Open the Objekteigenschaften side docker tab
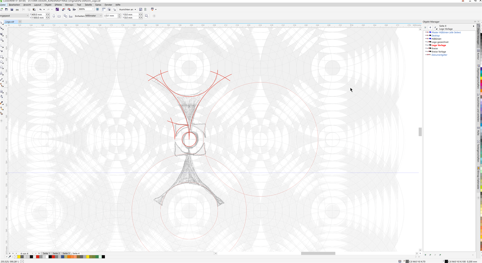 click(x=478, y=77)
